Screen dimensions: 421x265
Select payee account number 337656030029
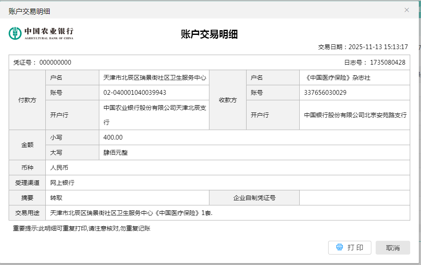(325, 93)
